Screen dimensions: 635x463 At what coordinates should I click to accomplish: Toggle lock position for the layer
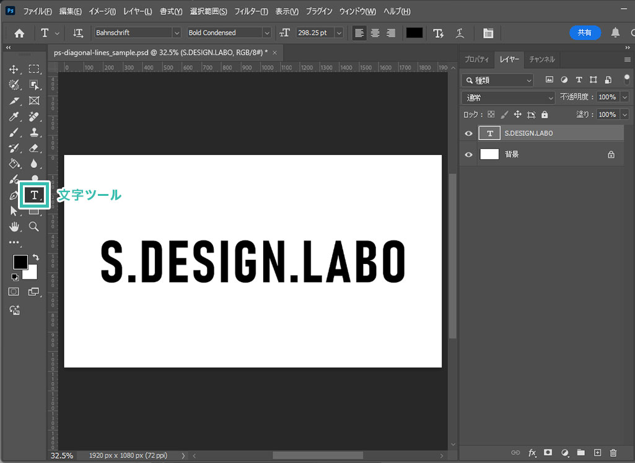pos(517,115)
